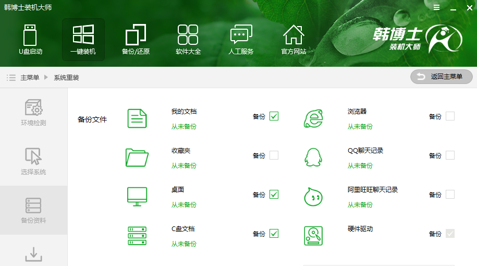Image resolution: width=477 pixels, height=266 pixels.
Task: Click the 阿里旺旺聊天记录 label
Action: tap(373, 190)
